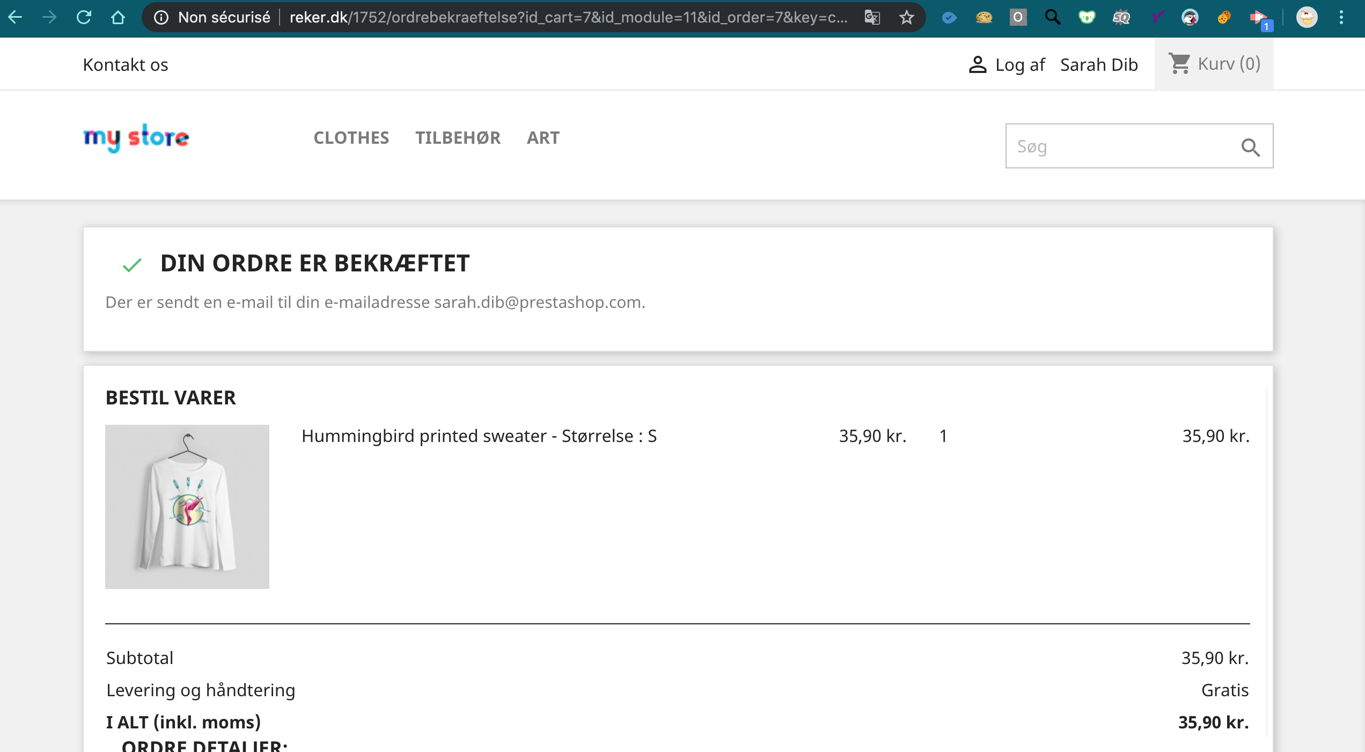The image size is (1365, 752).
Task: Open the Google Translate page icon
Action: point(872,17)
